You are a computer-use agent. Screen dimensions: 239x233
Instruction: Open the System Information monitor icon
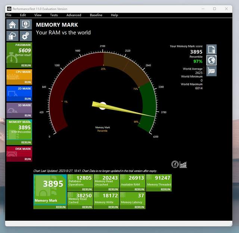[26, 24]
